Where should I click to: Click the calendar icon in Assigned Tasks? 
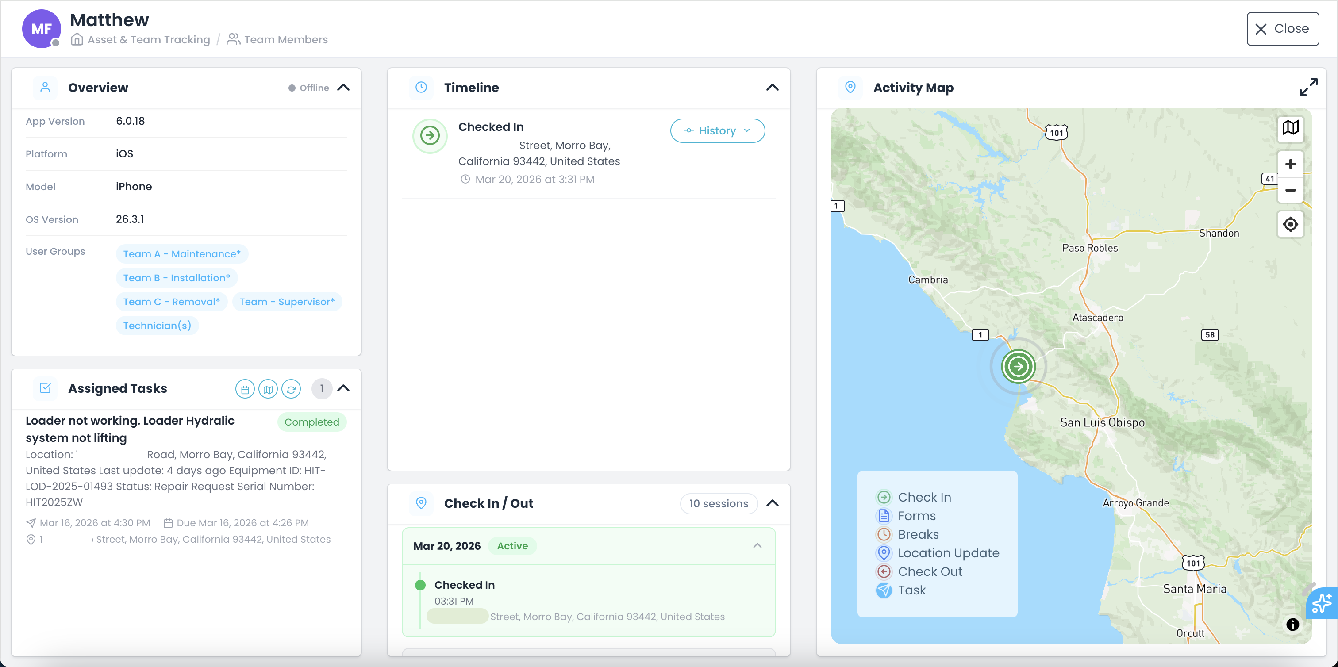245,389
